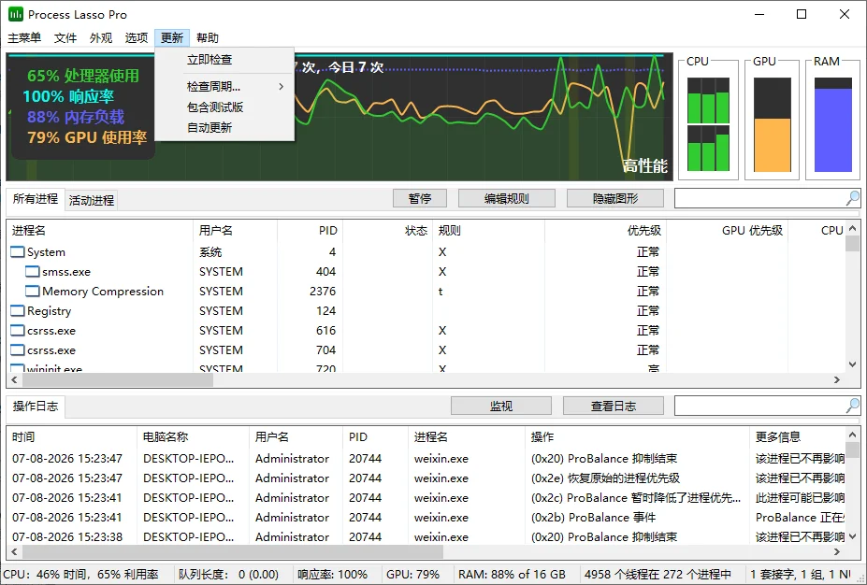Sort processes by 状态 column
Viewport: 867px width, 585px height.
pyautogui.click(x=387, y=230)
